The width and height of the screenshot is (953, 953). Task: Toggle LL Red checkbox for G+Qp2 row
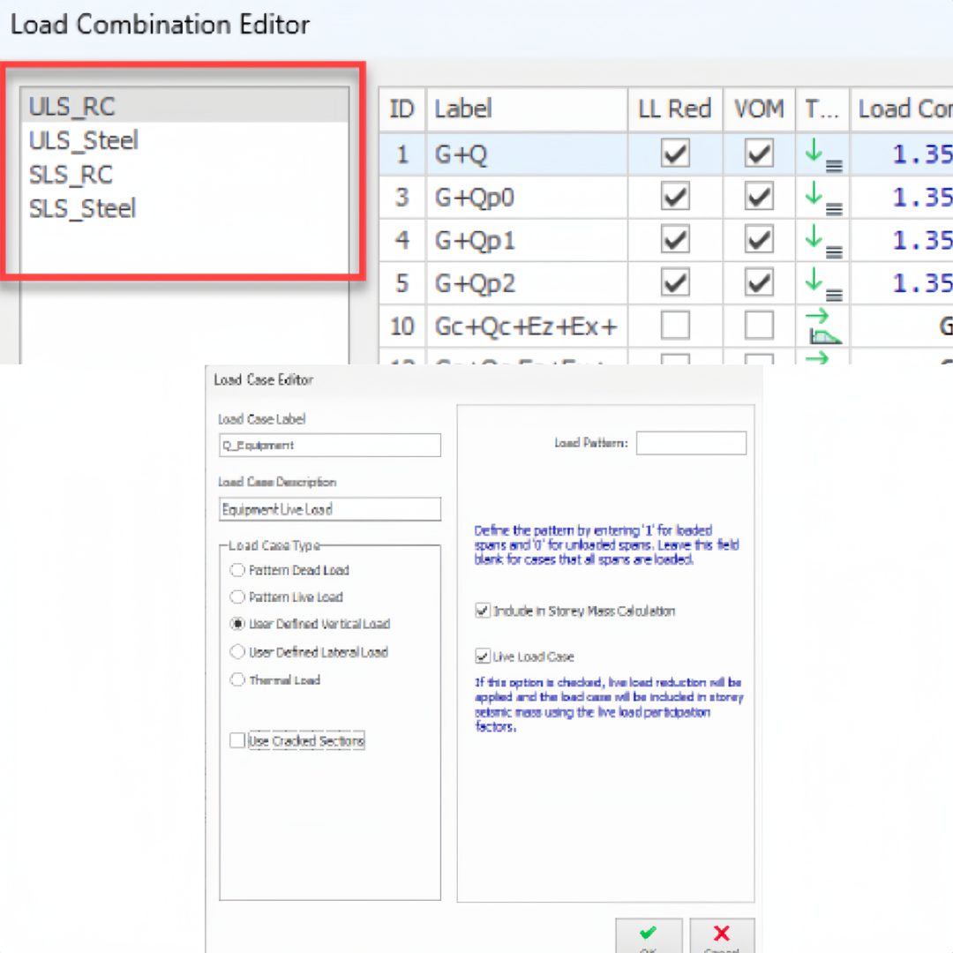coord(675,282)
